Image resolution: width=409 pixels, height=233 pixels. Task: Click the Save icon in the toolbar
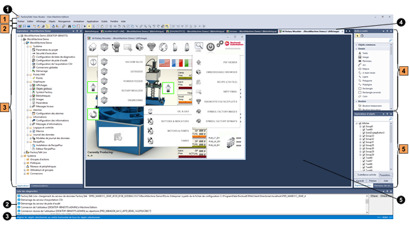click(x=25, y=26)
